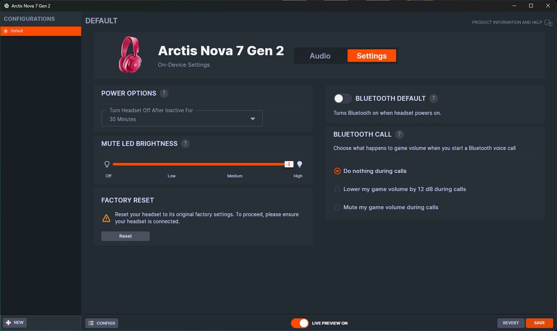Screen dimensions: 557x331
Task: Select the Default configuration in sidebar
Action: click(40, 31)
